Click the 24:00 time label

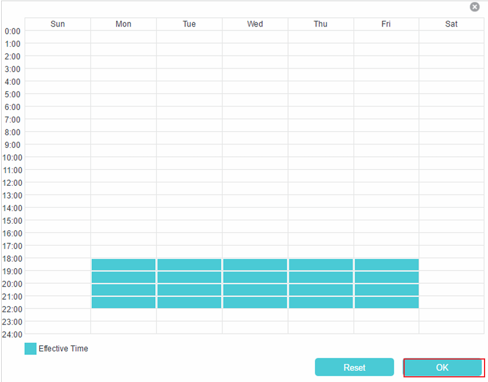pyautogui.click(x=13, y=334)
